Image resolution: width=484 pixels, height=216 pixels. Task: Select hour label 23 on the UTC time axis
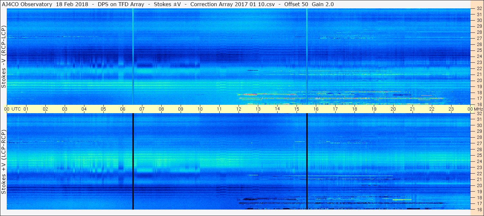click(451, 109)
